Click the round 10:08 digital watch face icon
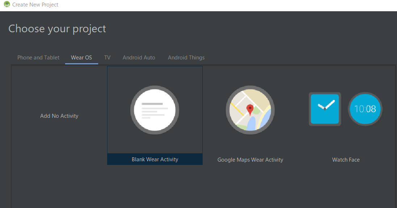Screen dimensions: 397x208 365,109
